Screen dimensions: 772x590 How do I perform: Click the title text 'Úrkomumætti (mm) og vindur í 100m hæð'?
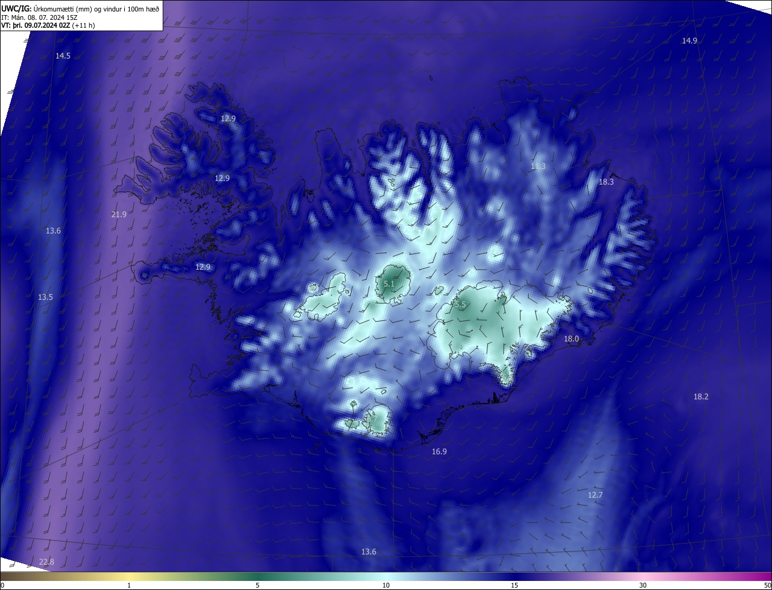(95, 8)
